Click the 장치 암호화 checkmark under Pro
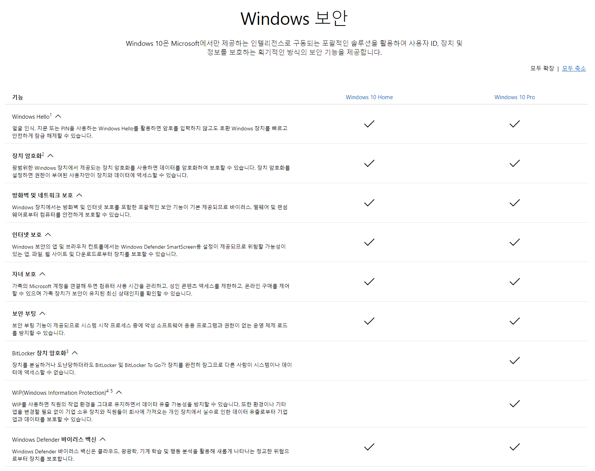The image size is (595, 471). coord(515,163)
